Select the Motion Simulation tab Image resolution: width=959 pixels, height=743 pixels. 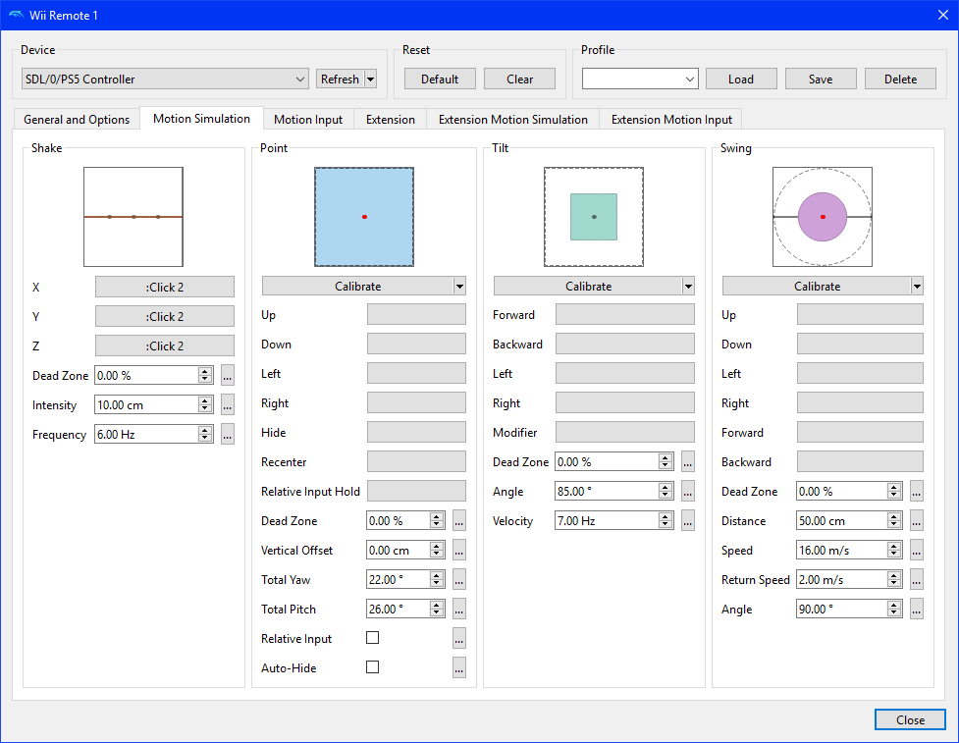(x=201, y=119)
